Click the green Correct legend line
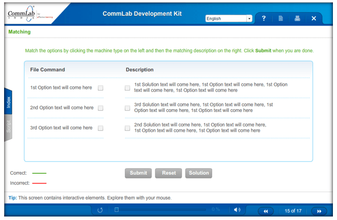 40,173
